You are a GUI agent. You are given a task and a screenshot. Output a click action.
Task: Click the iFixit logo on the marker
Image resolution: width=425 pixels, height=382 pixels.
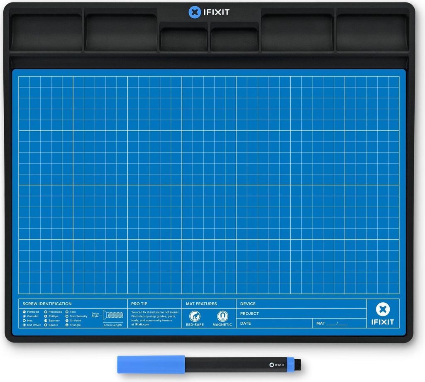pos(277,365)
